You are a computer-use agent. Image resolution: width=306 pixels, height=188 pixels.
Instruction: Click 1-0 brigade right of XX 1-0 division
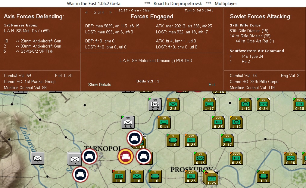tap(155, 176)
